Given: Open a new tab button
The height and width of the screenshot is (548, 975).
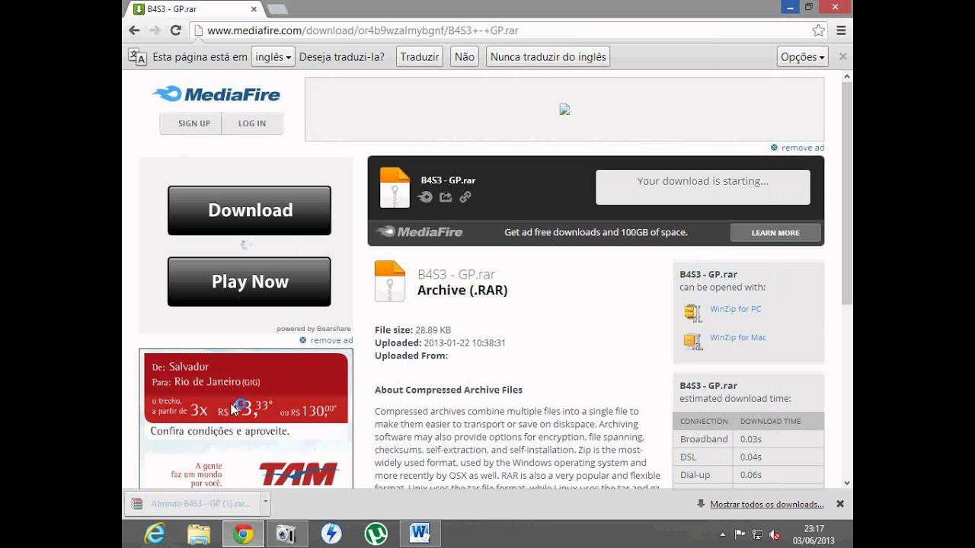Looking at the screenshot, I should pyautogui.click(x=276, y=9).
